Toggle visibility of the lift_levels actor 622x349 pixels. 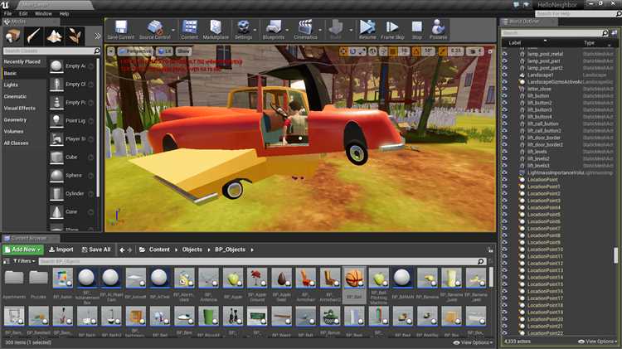[504, 152]
